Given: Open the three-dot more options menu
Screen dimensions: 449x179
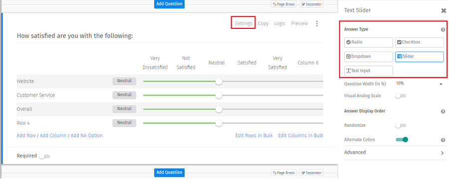Looking at the screenshot, I should 317,23.
